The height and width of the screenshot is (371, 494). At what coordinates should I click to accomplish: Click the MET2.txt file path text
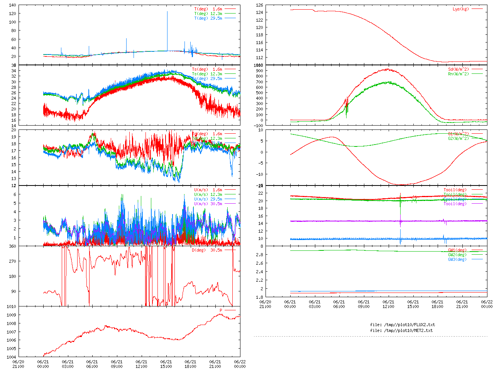tap(401, 330)
